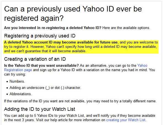Click the 'can try using:' text line
Screen dimensions: 163x125
(15, 74)
